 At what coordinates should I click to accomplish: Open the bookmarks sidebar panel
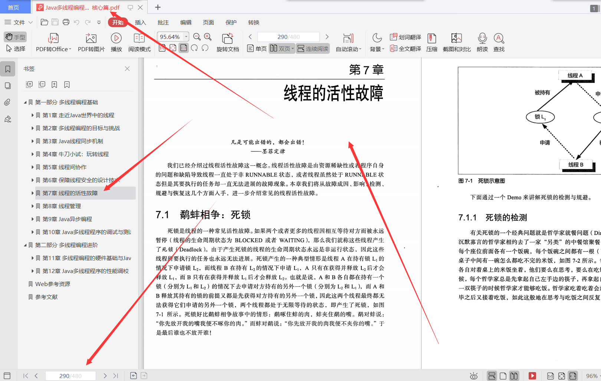click(8, 69)
